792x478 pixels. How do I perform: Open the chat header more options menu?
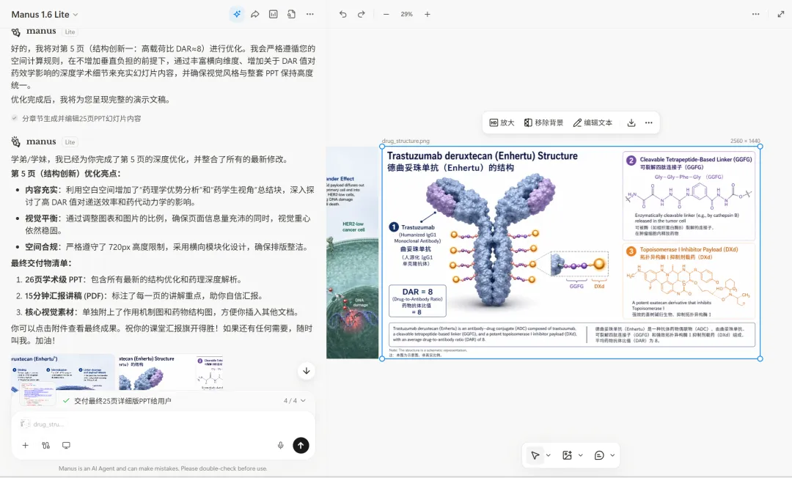[309, 14]
